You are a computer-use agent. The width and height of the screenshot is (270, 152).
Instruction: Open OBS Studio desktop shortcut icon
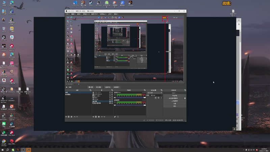tap(99, 3)
